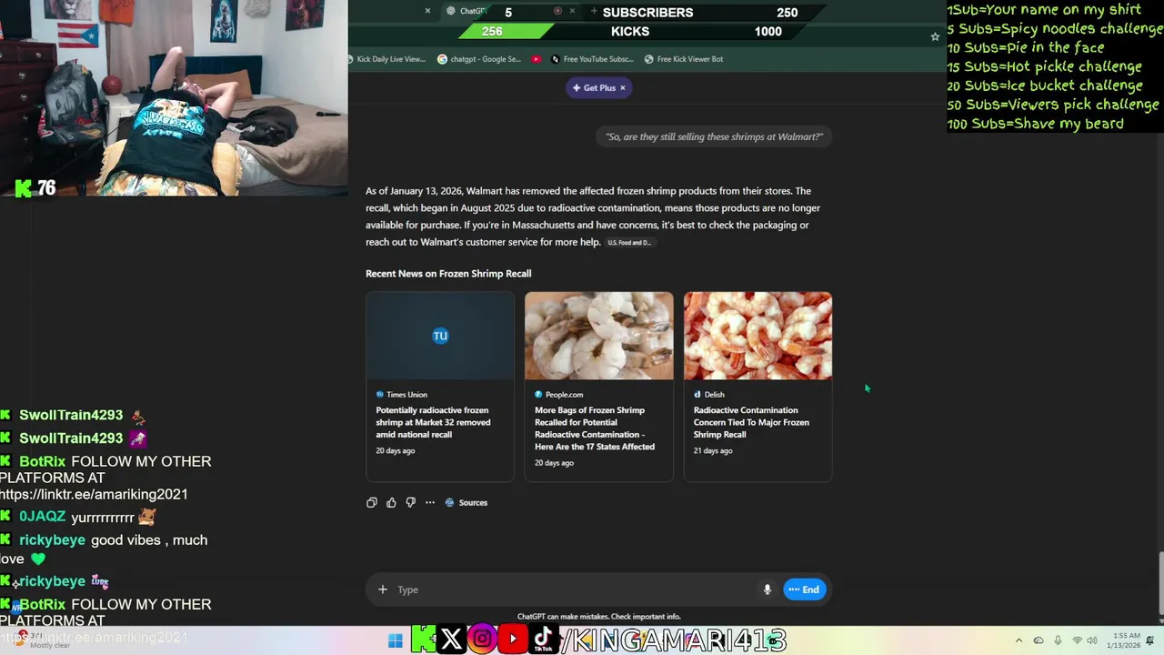Screen dimensions: 1164x655
Task: Open the Delish shrimp photo thumbnail
Action: click(x=758, y=336)
